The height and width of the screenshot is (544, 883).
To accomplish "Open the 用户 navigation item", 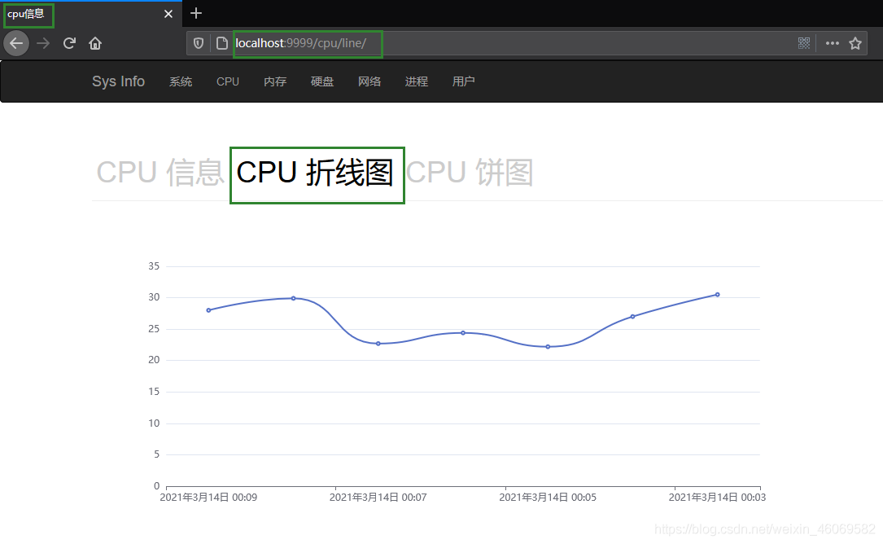I will click(463, 81).
